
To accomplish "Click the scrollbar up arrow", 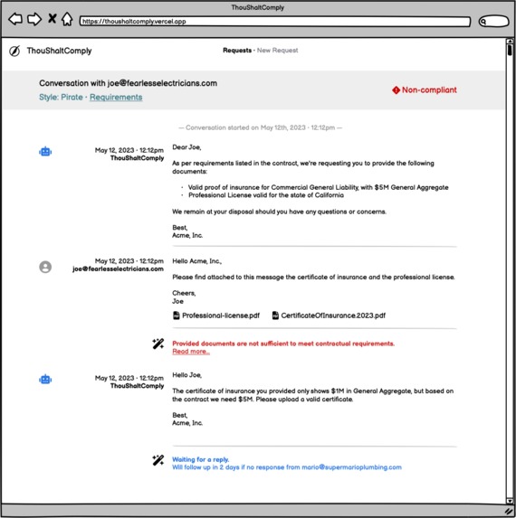I will [510, 41].
